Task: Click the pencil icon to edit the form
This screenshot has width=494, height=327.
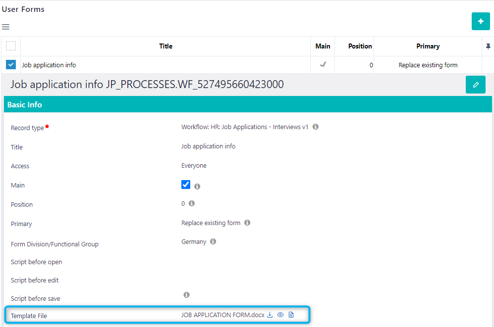Action: [475, 85]
